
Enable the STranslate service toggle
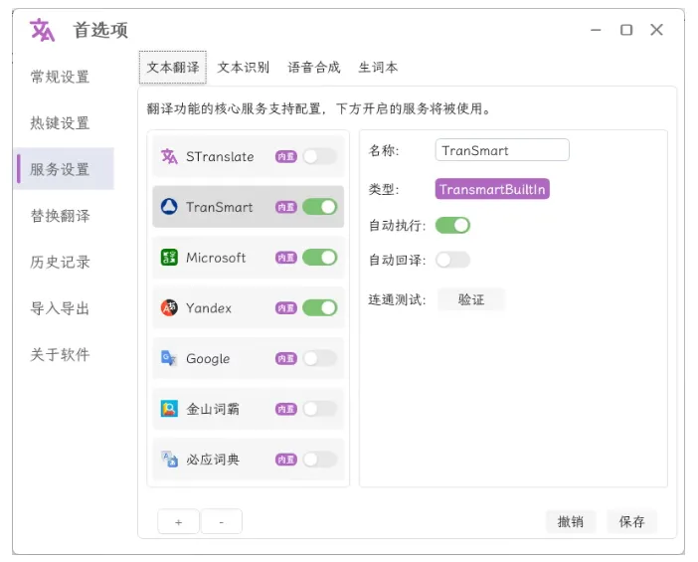point(319,156)
